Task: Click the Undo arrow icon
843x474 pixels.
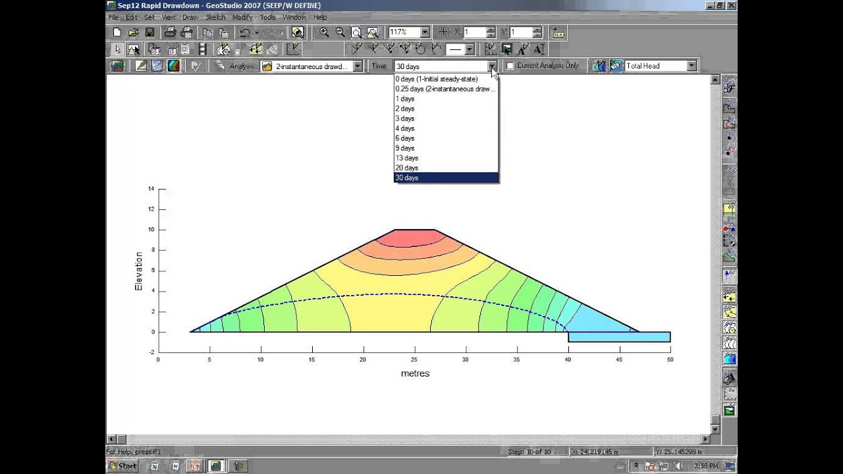Action: point(245,32)
